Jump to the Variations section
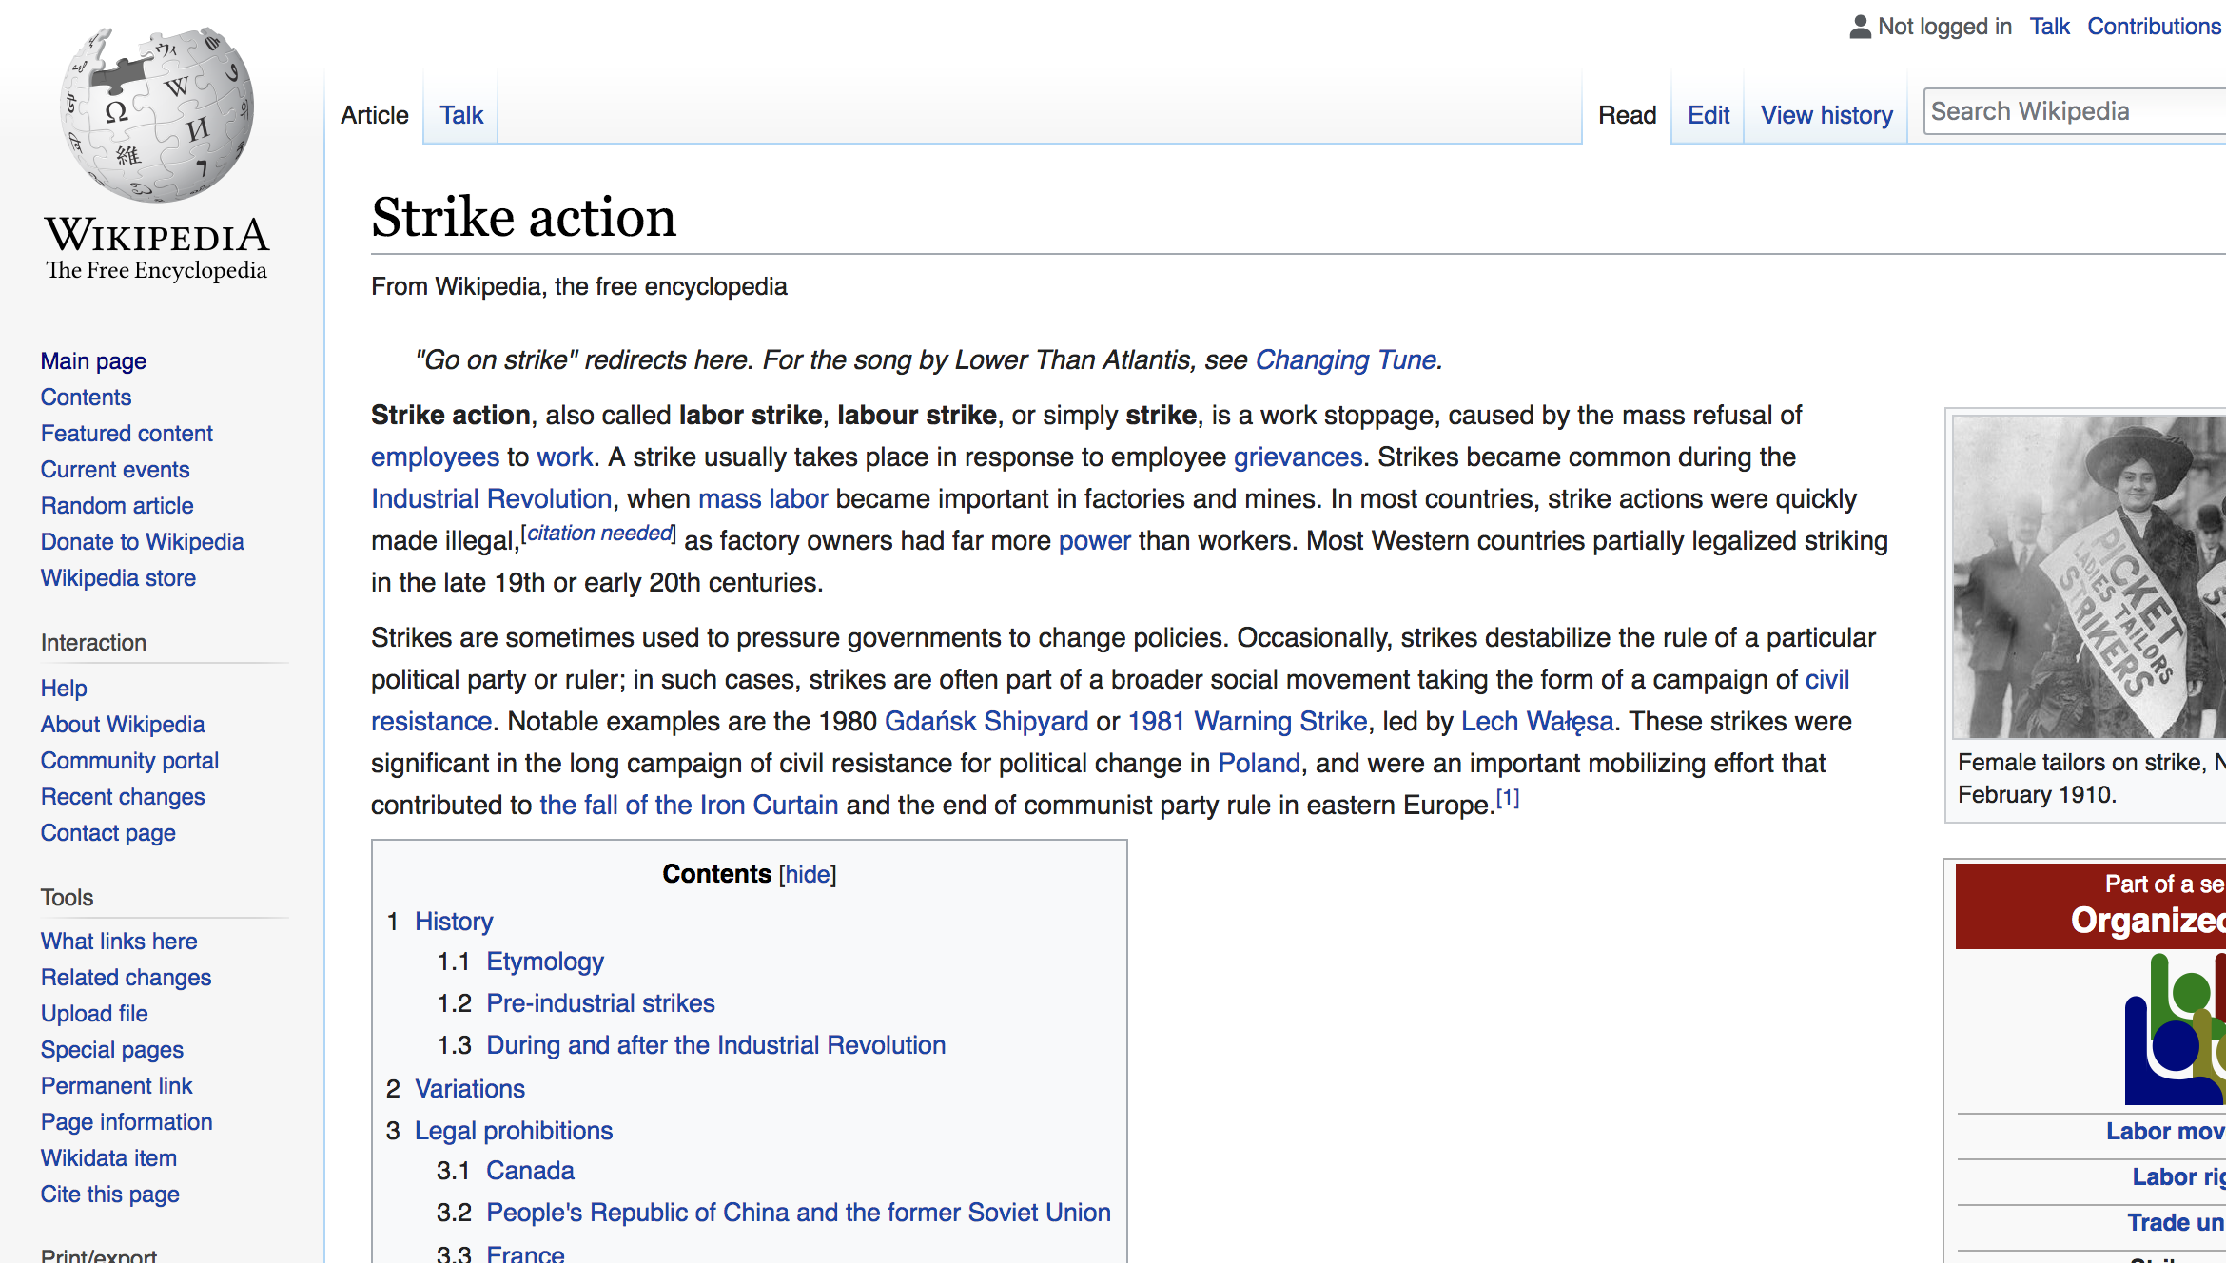 [x=470, y=1089]
